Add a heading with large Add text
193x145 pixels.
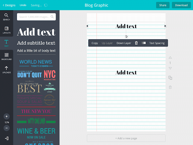tap(36, 32)
